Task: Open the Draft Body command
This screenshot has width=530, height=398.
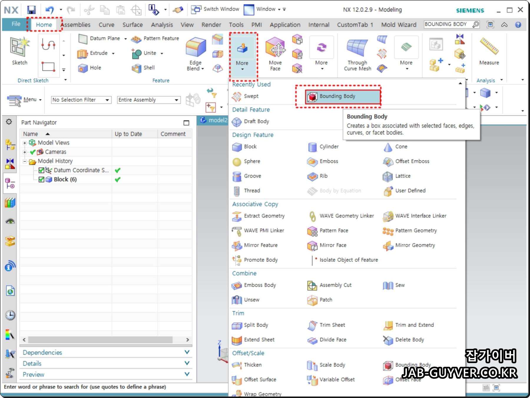Action: pyautogui.click(x=251, y=122)
